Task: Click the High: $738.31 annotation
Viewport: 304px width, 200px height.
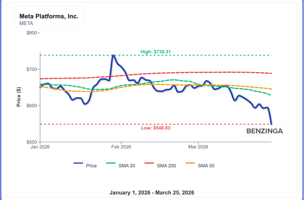Action: [x=156, y=52]
